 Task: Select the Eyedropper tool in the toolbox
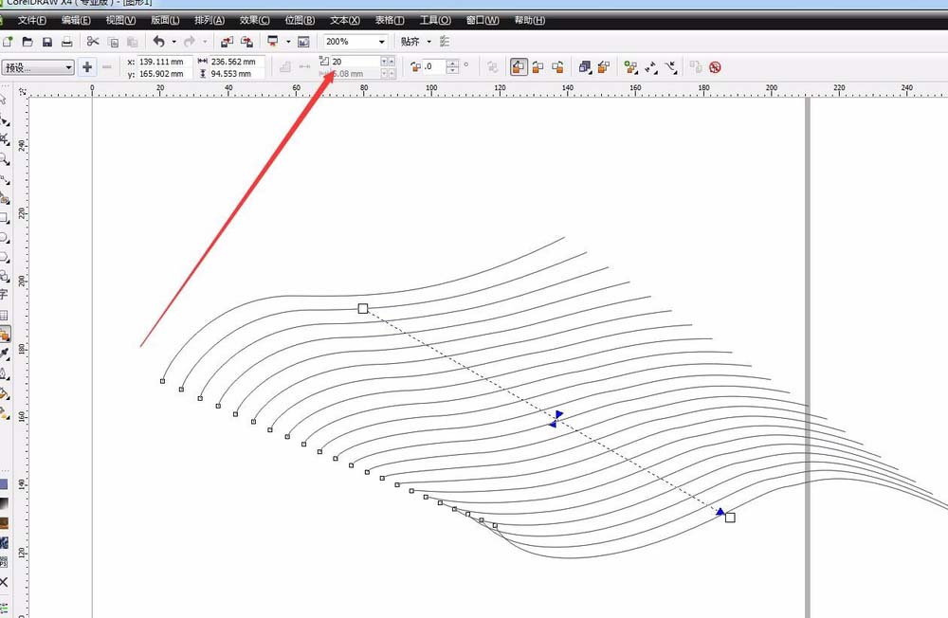4,354
